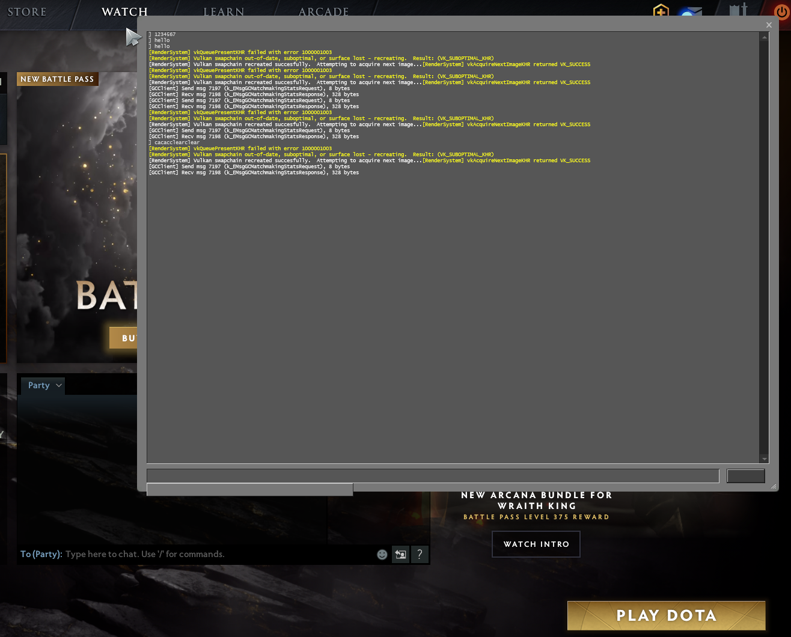Switch to the WATCH tab

click(124, 11)
